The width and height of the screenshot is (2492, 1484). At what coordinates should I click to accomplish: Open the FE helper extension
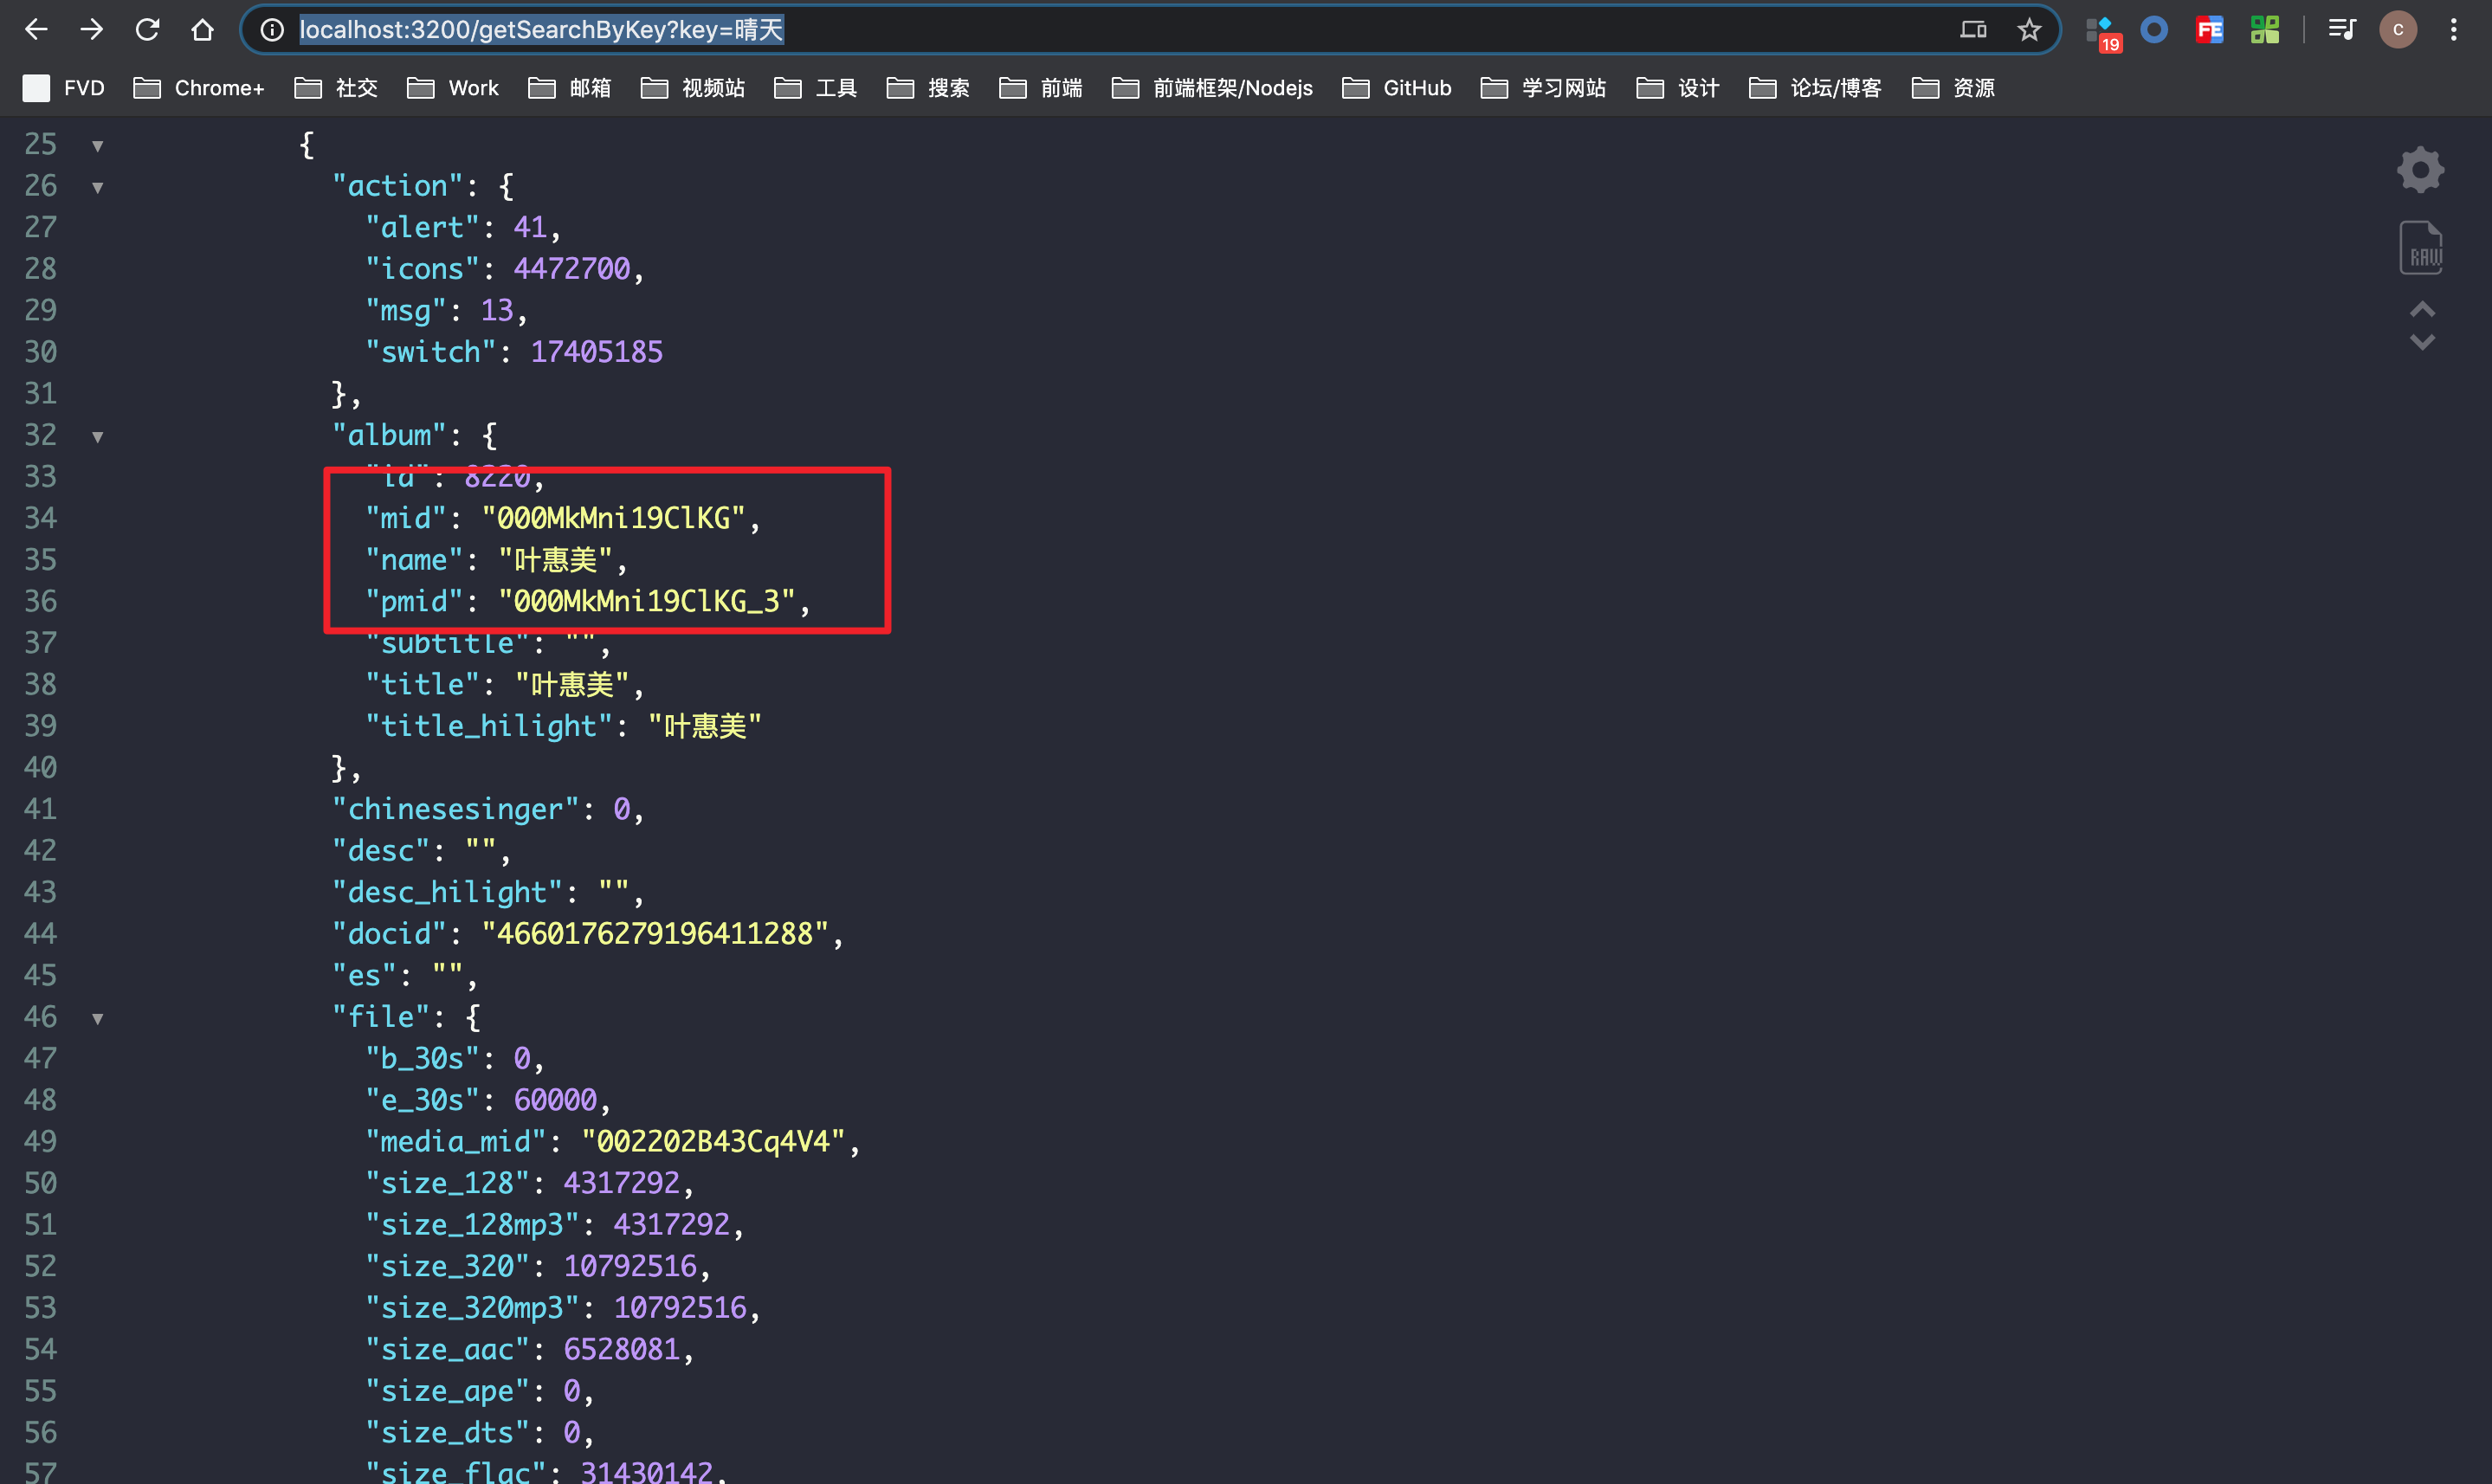click(2209, 30)
